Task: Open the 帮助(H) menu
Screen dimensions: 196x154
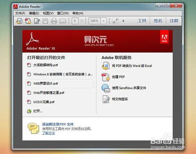Action: pos(78,13)
